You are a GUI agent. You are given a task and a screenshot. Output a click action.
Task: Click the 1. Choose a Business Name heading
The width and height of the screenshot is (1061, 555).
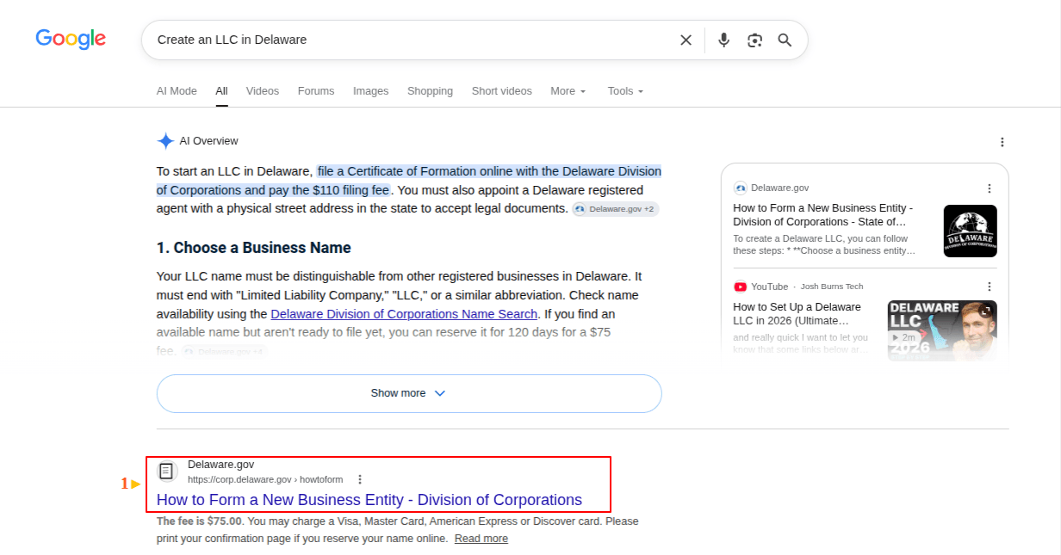254,248
